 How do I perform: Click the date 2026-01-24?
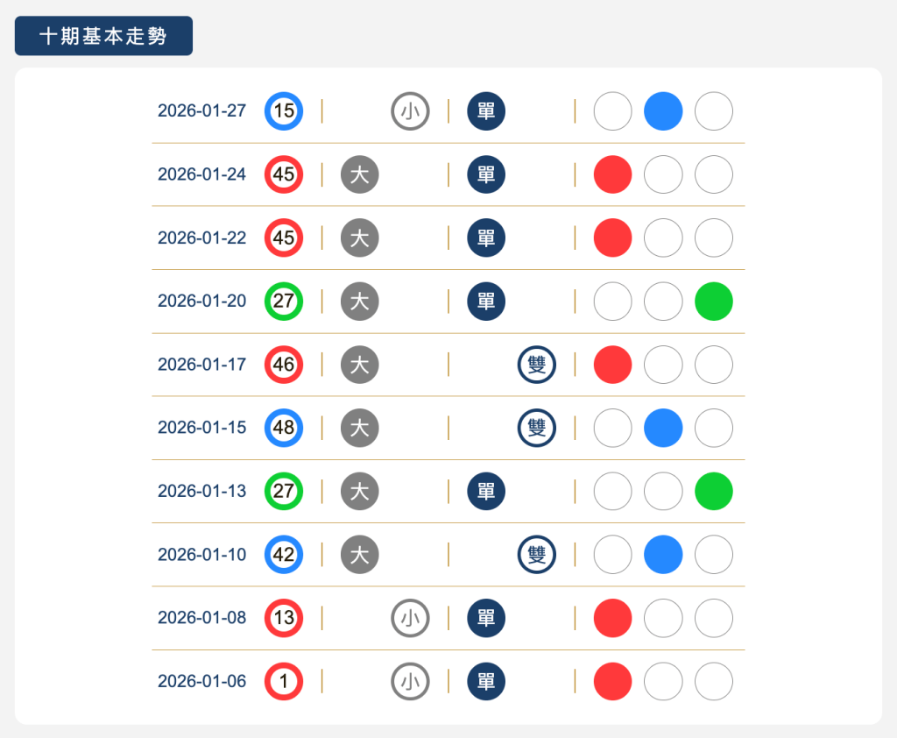pyautogui.click(x=201, y=174)
